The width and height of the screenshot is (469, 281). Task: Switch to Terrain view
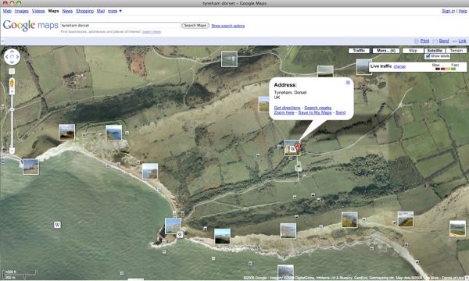456,51
